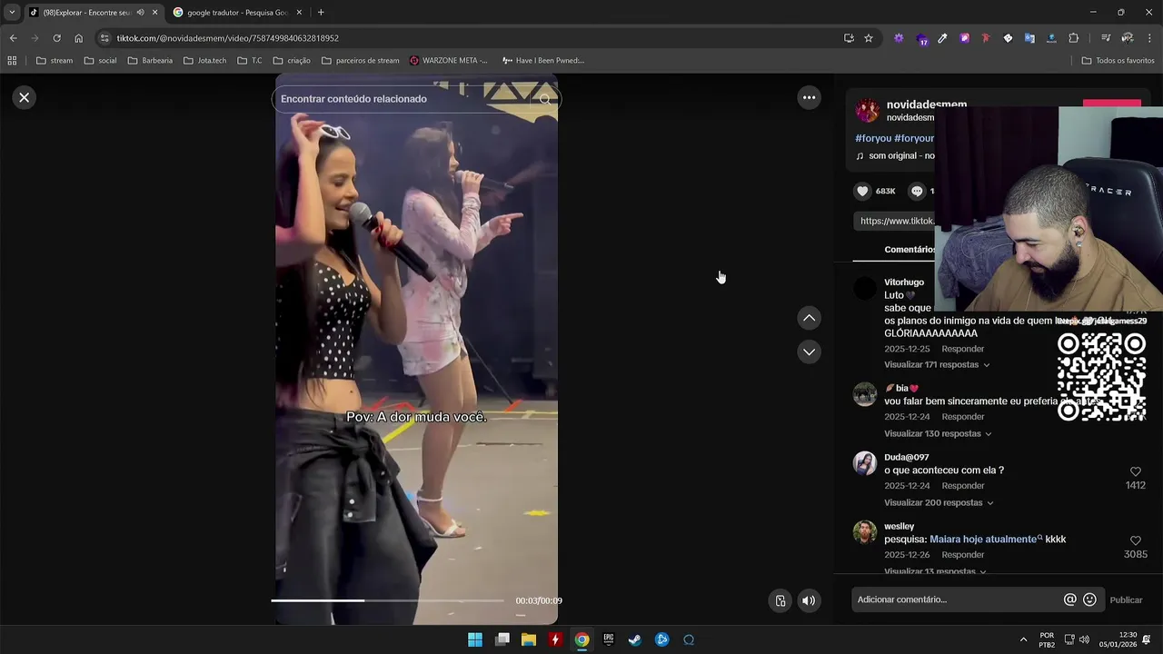This screenshot has width=1163, height=654.
Task: Mute the video using the speaker button
Action: click(x=808, y=600)
